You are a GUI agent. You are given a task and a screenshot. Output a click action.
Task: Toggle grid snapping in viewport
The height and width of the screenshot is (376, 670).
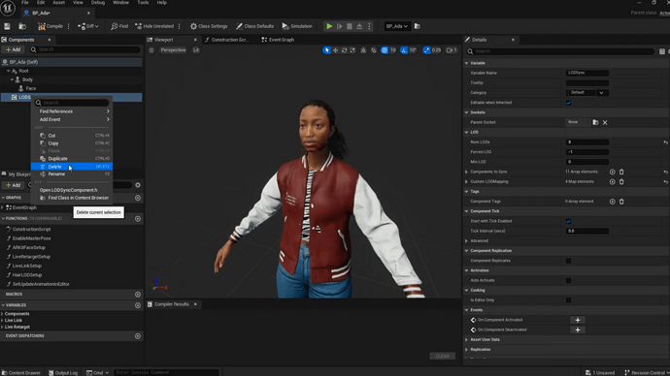coord(385,50)
